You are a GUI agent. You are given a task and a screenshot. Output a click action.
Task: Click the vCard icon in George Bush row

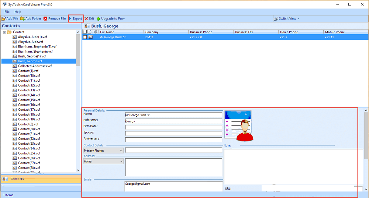tap(91, 37)
